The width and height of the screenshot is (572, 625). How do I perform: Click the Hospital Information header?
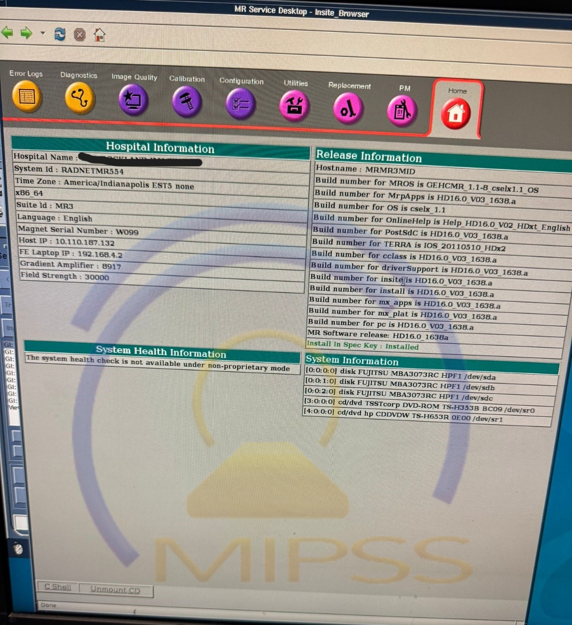tap(160, 148)
